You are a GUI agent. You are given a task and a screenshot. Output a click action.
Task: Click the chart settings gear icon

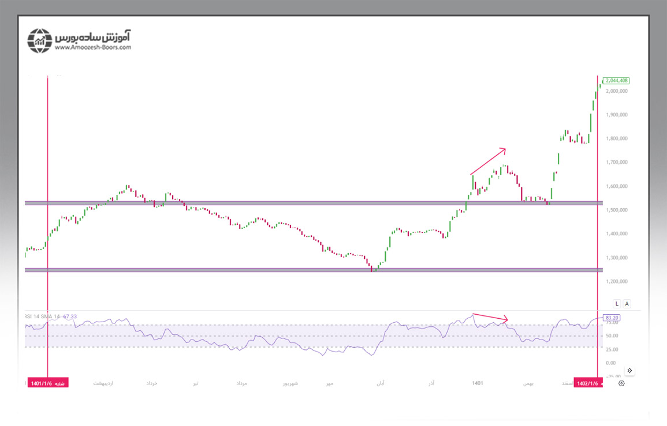[x=621, y=383]
